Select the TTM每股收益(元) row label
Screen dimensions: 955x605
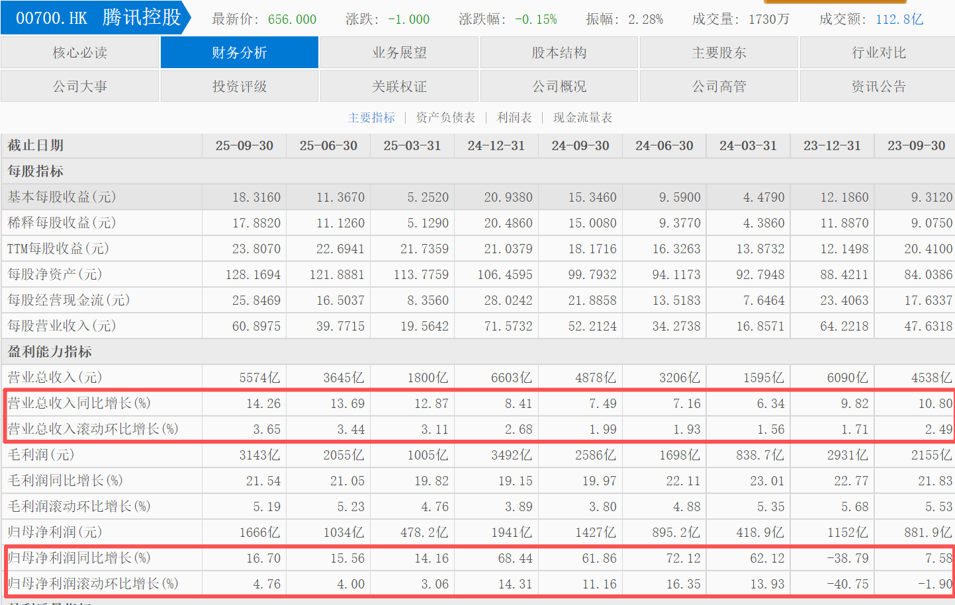tap(58, 249)
